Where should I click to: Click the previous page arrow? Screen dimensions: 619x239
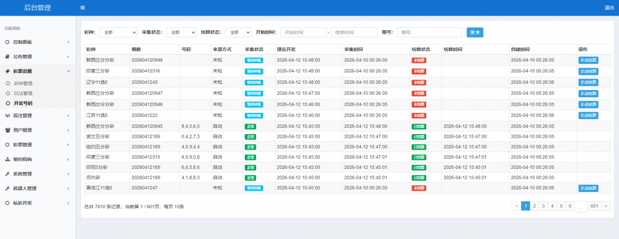click(516, 206)
